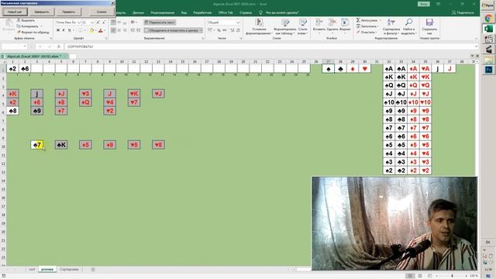Click in the formula bar field

(270, 46)
